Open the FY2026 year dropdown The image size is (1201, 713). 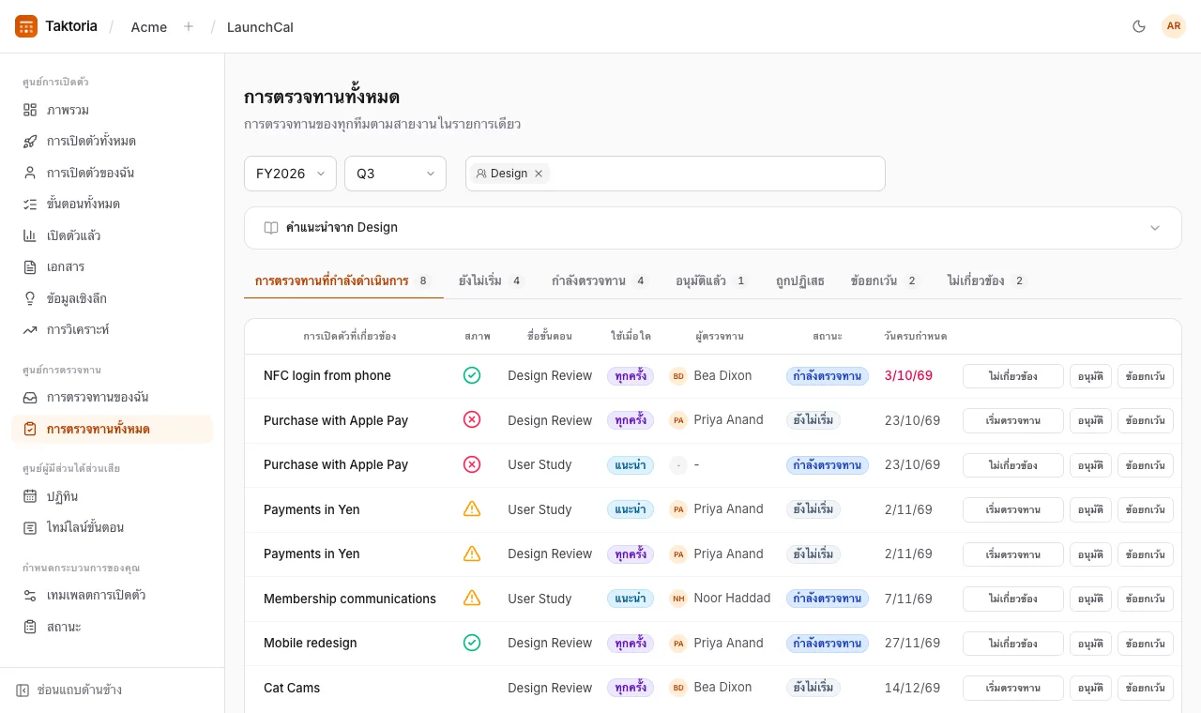click(290, 174)
